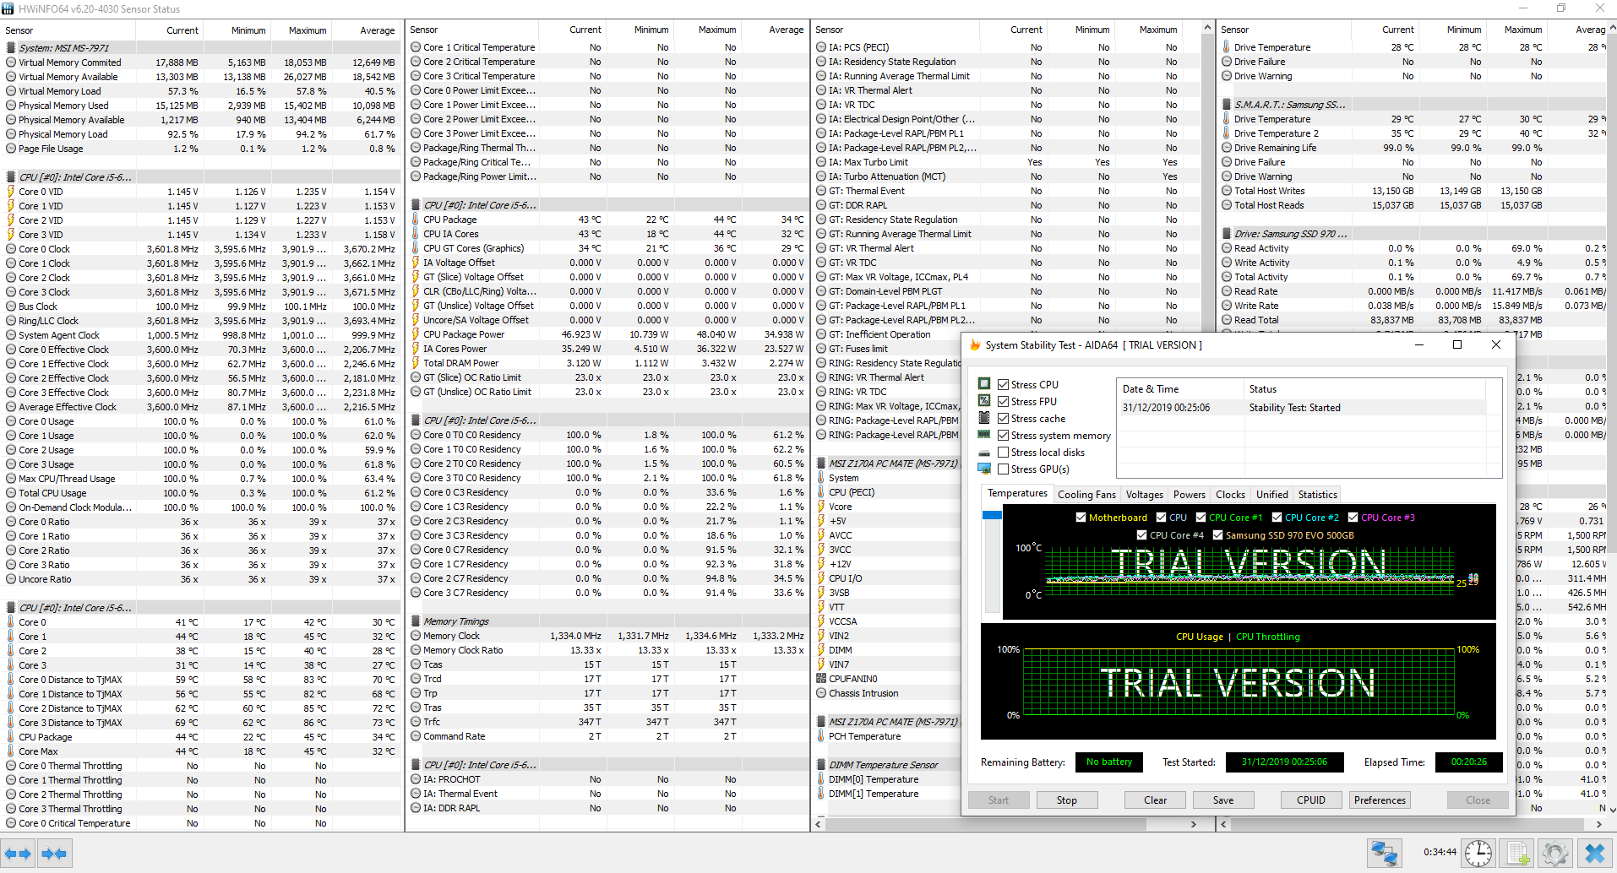Click the AIDA64 flame icon in title bar
The width and height of the screenshot is (1617, 873).
975,345
